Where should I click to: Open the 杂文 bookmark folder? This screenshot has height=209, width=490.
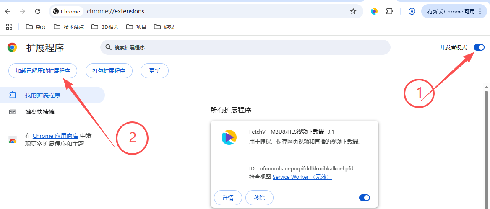pyautogui.click(x=36, y=27)
